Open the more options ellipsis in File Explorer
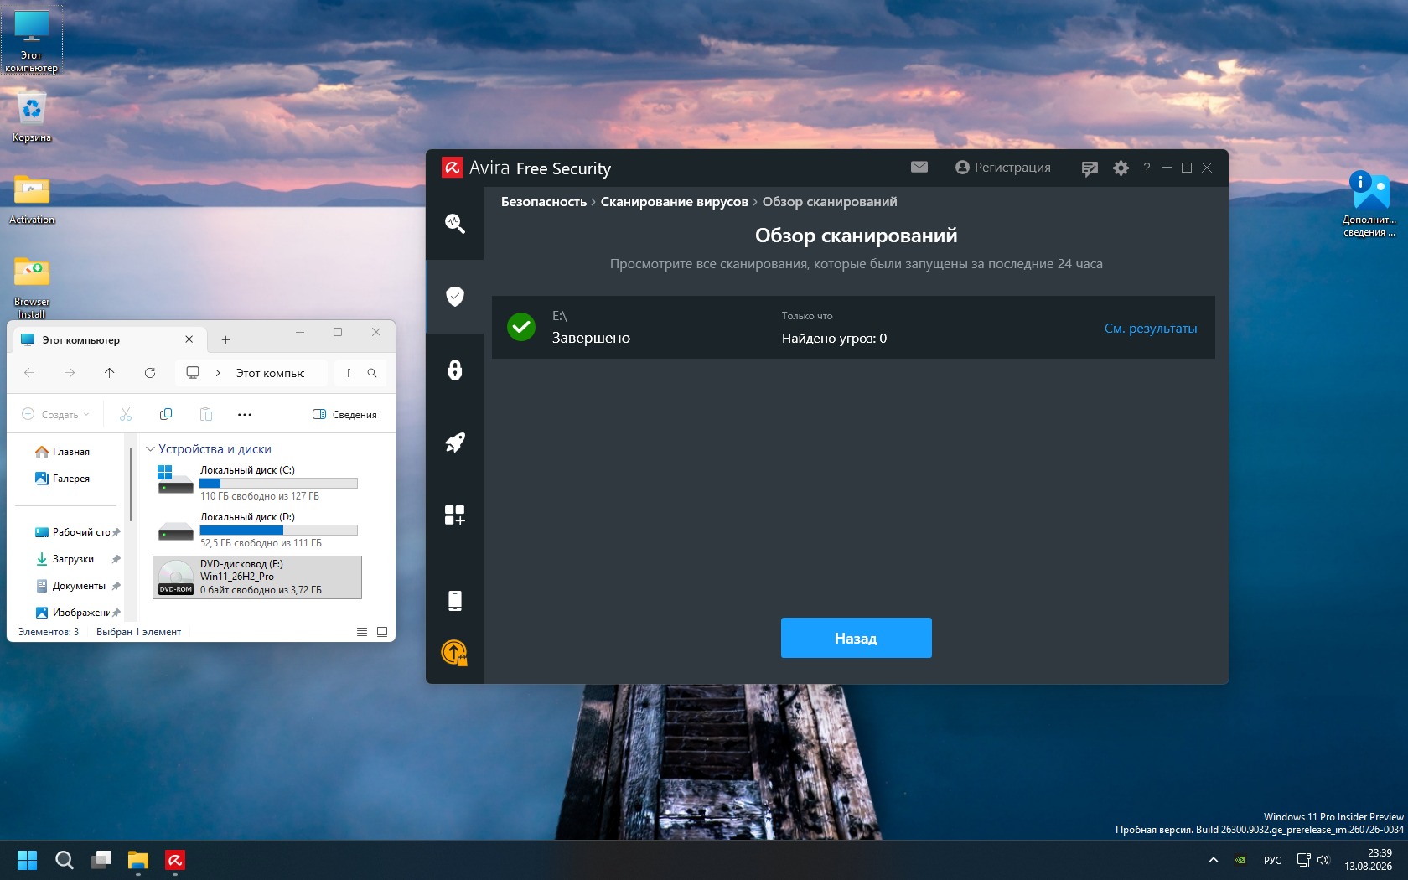 pos(245,414)
